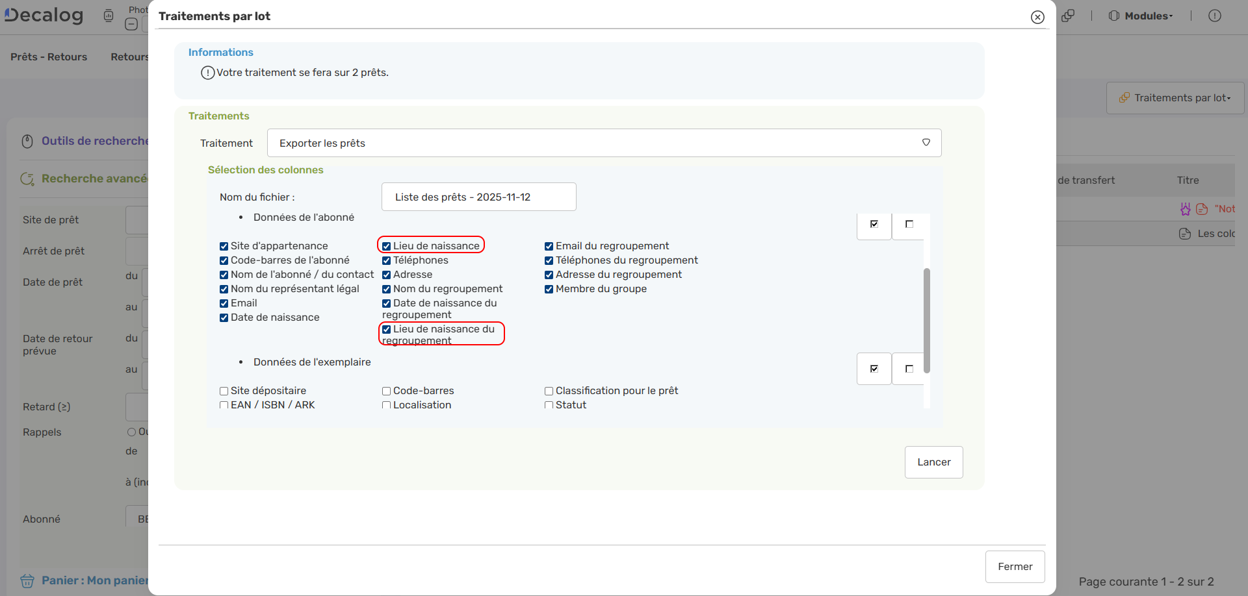Uncheck all Données de l'exemplaire columns icon
Viewport: 1248px width, 596px height.
pyautogui.click(x=909, y=369)
